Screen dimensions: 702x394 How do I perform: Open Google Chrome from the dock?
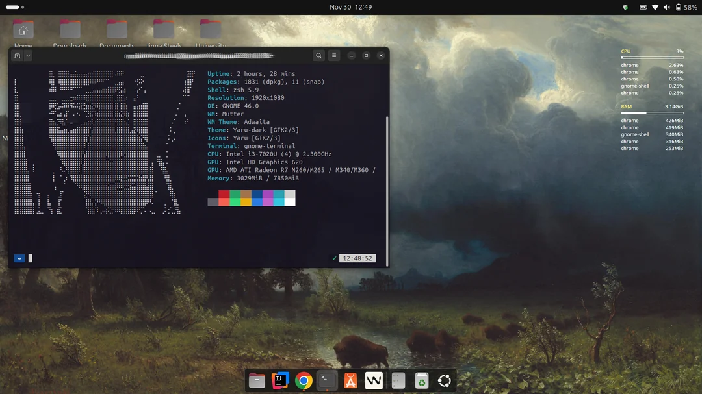tap(303, 380)
